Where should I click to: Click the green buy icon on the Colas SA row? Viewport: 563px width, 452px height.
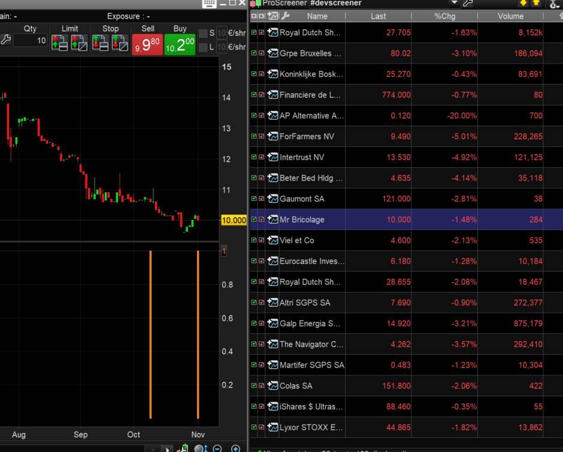(x=254, y=385)
